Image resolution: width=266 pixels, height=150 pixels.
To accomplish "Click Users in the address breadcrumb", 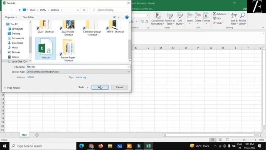I will coord(32,10).
